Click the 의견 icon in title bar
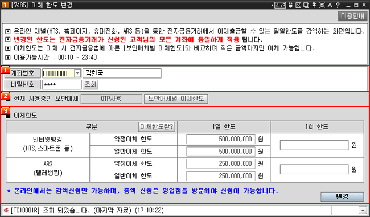370x217 pixels. (x=280, y=5)
